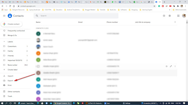Open the Windows Start menu
Screen dimensions: 188x105
coord(2,103)
